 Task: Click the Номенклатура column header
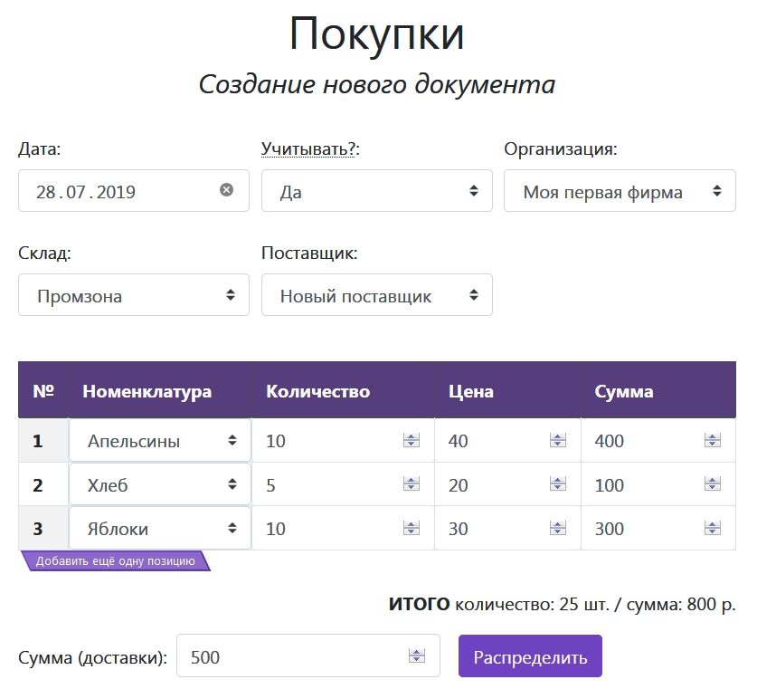pos(147,392)
